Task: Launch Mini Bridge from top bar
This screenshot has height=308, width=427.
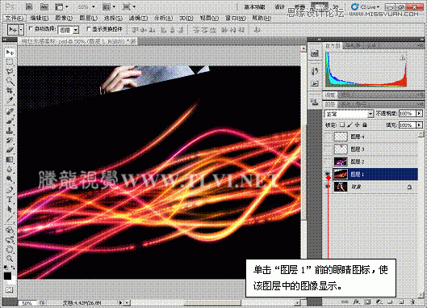Action: 44,6
